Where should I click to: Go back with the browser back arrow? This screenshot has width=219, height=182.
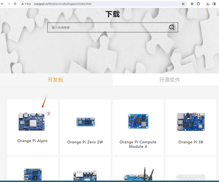[2, 4]
